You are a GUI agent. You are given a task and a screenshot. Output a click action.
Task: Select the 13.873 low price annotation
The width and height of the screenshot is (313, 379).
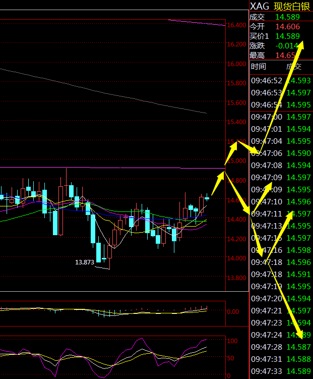[85, 262]
